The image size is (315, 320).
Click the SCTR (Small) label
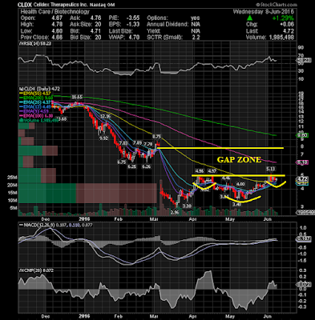click(x=164, y=38)
